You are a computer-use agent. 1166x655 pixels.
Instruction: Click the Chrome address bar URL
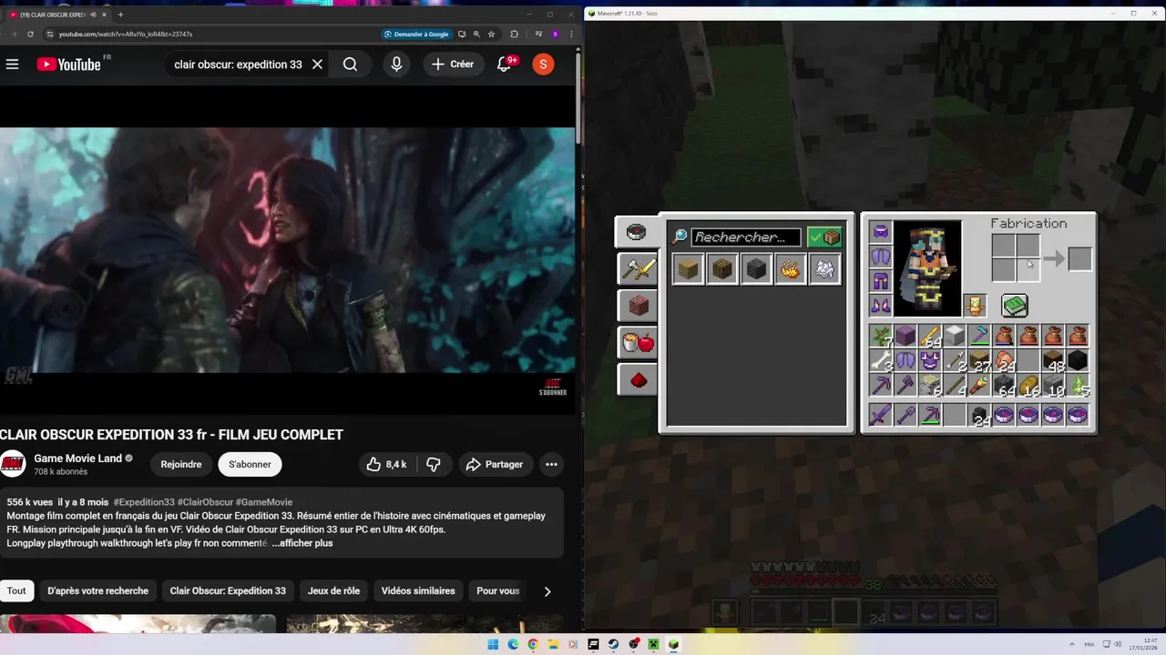click(126, 34)
